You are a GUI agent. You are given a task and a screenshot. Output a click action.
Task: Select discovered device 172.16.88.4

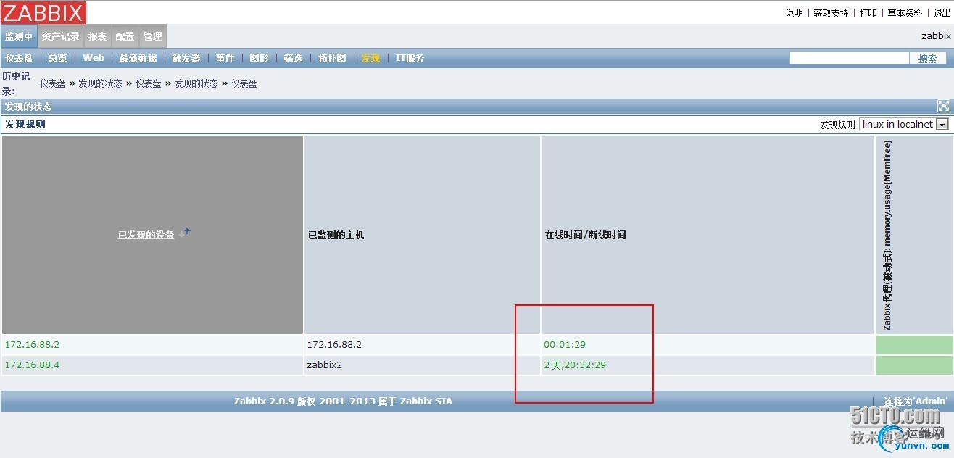(x=32, y=365)
